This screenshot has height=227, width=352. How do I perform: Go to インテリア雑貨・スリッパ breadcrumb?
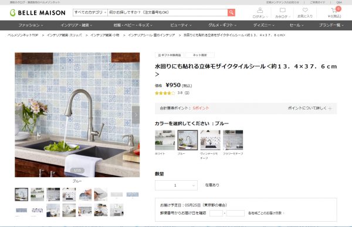64,35
